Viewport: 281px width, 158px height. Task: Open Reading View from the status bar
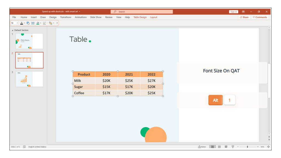226,146
